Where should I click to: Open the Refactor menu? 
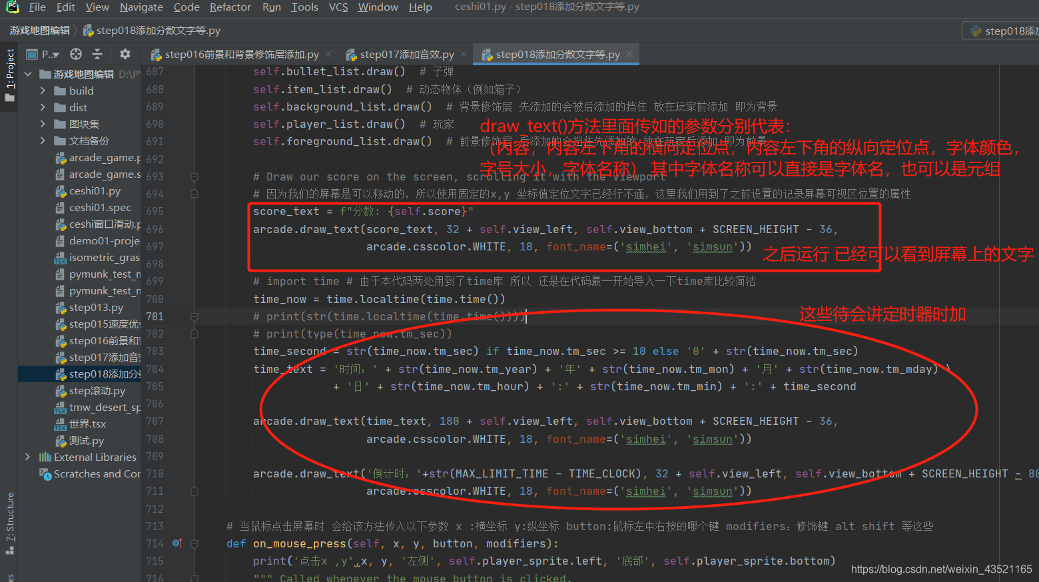click(230, 7)
